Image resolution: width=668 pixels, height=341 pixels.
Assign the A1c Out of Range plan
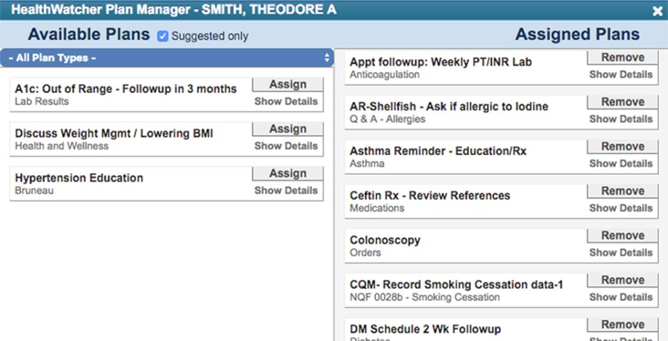pyautogui.click(x=287, y=84)
